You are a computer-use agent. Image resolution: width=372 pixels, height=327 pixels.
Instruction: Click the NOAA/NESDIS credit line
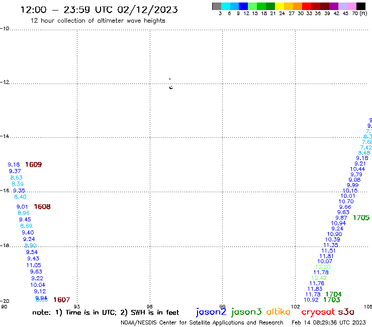pos(202,323)
